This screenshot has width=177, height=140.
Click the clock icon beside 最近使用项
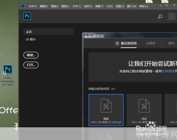(x=117, y=43)
